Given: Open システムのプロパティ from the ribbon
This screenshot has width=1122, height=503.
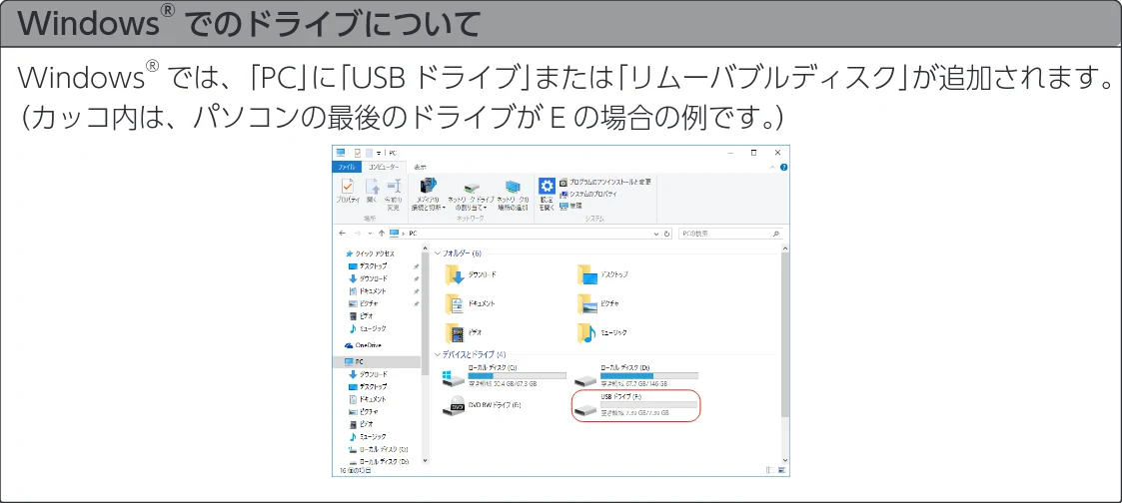Looking at the screenshot, I should point(588,194).
